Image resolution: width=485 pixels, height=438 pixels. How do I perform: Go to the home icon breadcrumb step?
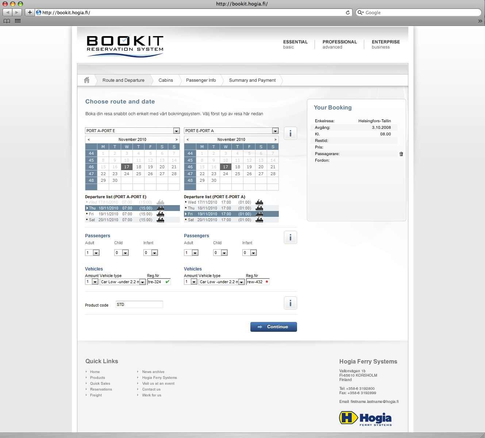click(x=86, y=80)
